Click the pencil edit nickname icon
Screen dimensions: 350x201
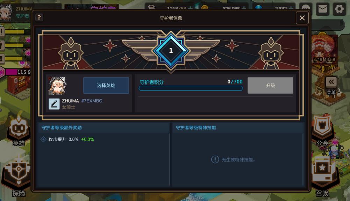pyautogui.click(x=54, y=104)
